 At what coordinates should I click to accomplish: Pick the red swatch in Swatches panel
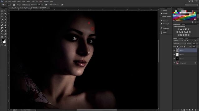tap(174, 13)
